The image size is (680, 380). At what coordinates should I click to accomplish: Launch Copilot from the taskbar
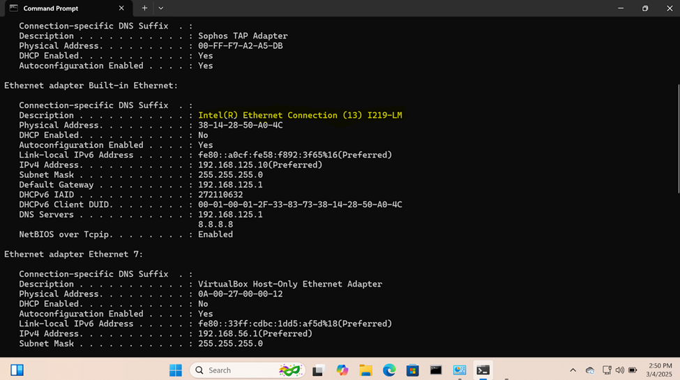[x=342, y=370]
